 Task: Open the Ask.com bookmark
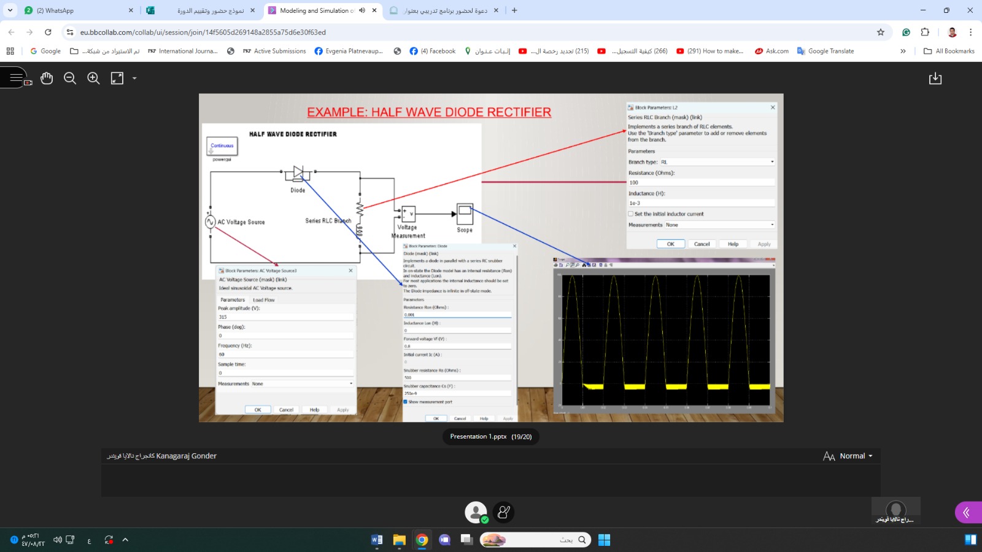(x=771, y=51)
